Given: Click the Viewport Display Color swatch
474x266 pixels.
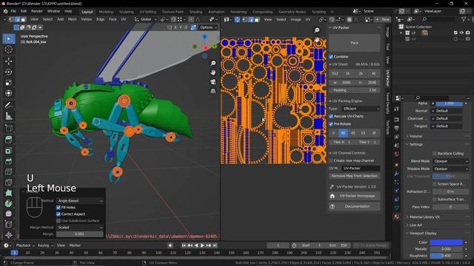Looking at the screenshot, I should tap(446, 242).
